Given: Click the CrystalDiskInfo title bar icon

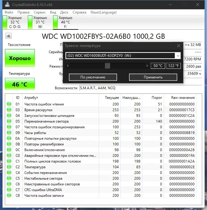Looking at the screenshot, I should point(7,5).
